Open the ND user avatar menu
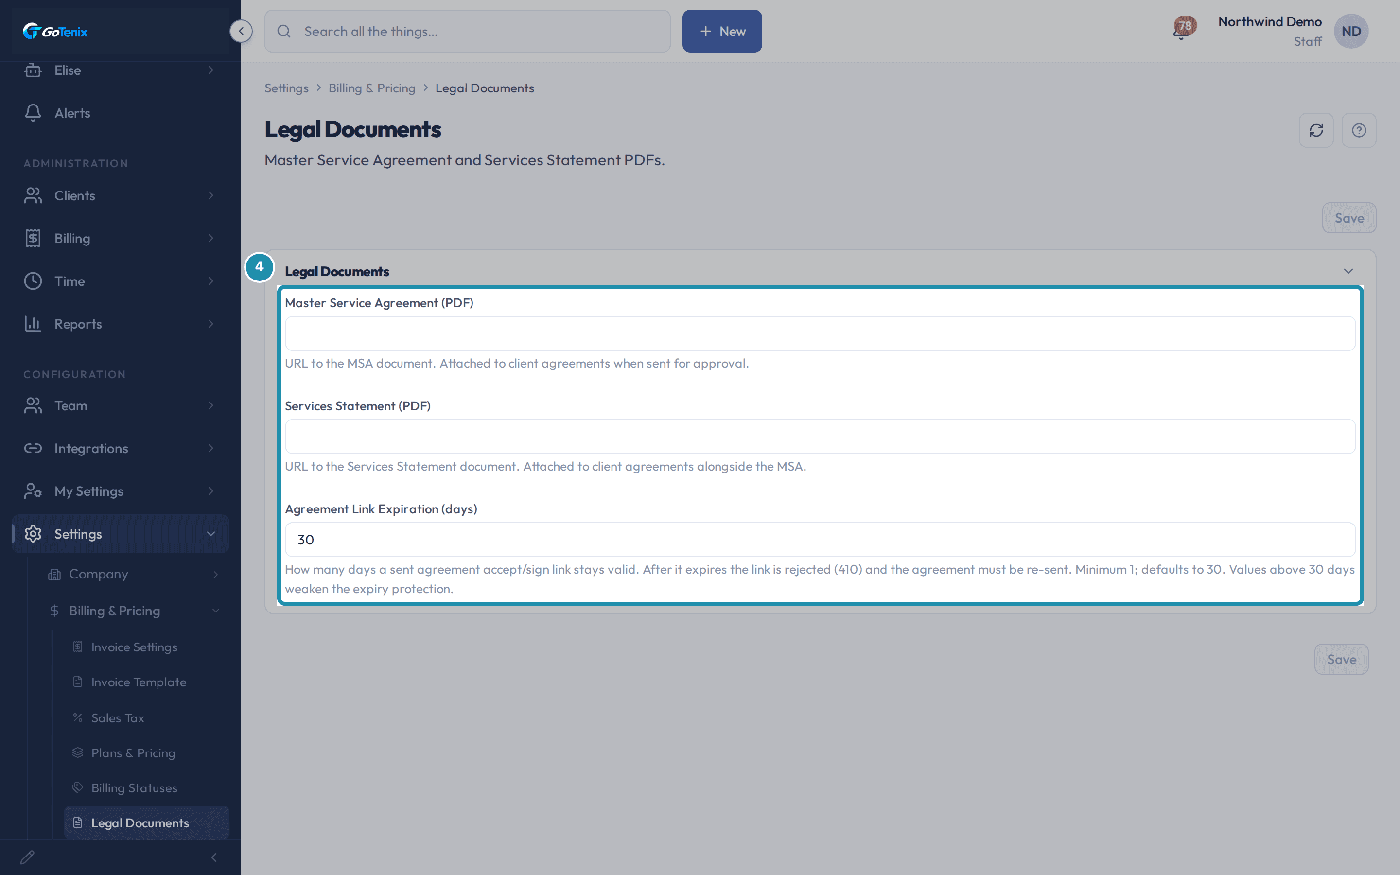Image resolution: width=1400 pixels, height=875 pixels. (x=1351, y=31)
